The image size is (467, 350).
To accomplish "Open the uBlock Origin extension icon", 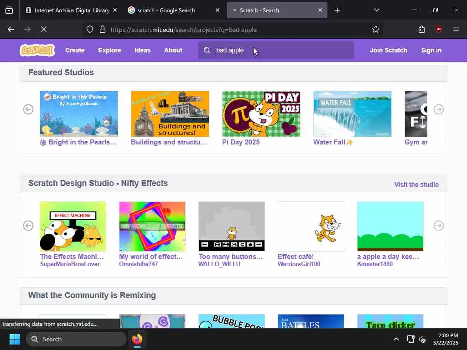I will point(438,29).
